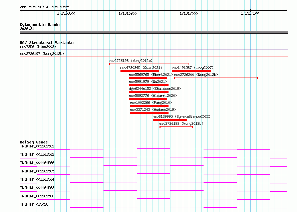Image resolution: width=297 pixels, height=212 pixels.
Task: Click the TNIK|NM_001161565 transcript label
Action: tap(37, 171)
